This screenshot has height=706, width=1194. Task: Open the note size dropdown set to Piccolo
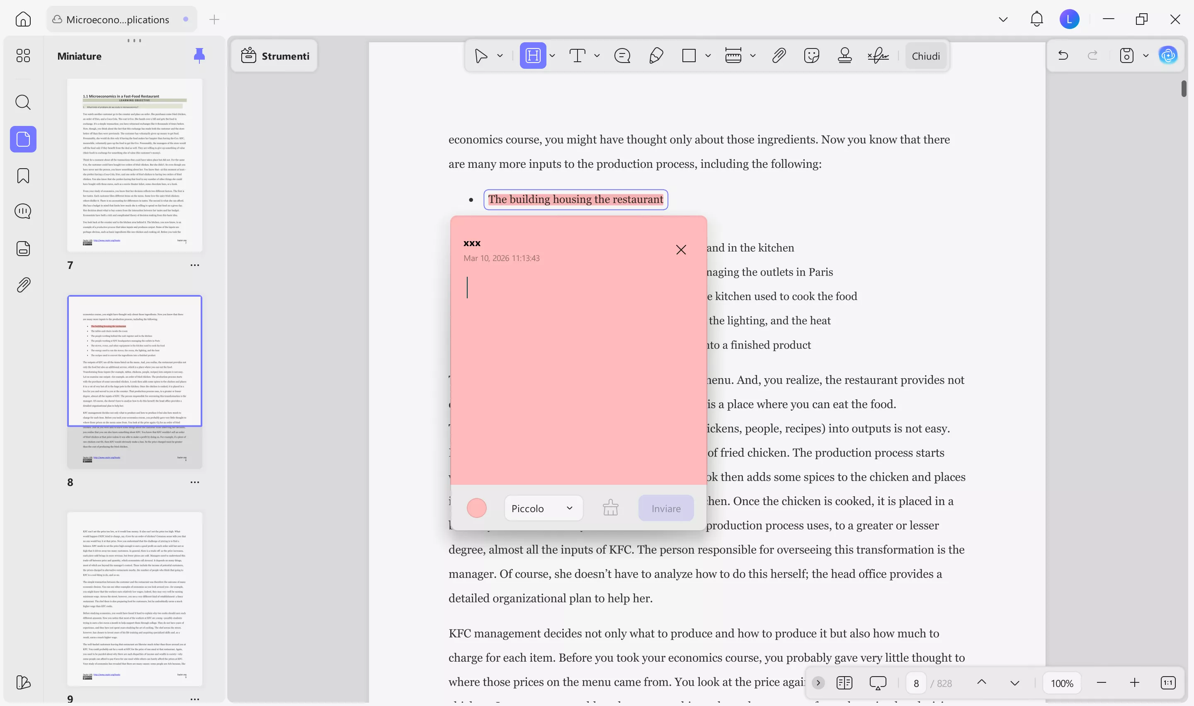coord(543,508)
